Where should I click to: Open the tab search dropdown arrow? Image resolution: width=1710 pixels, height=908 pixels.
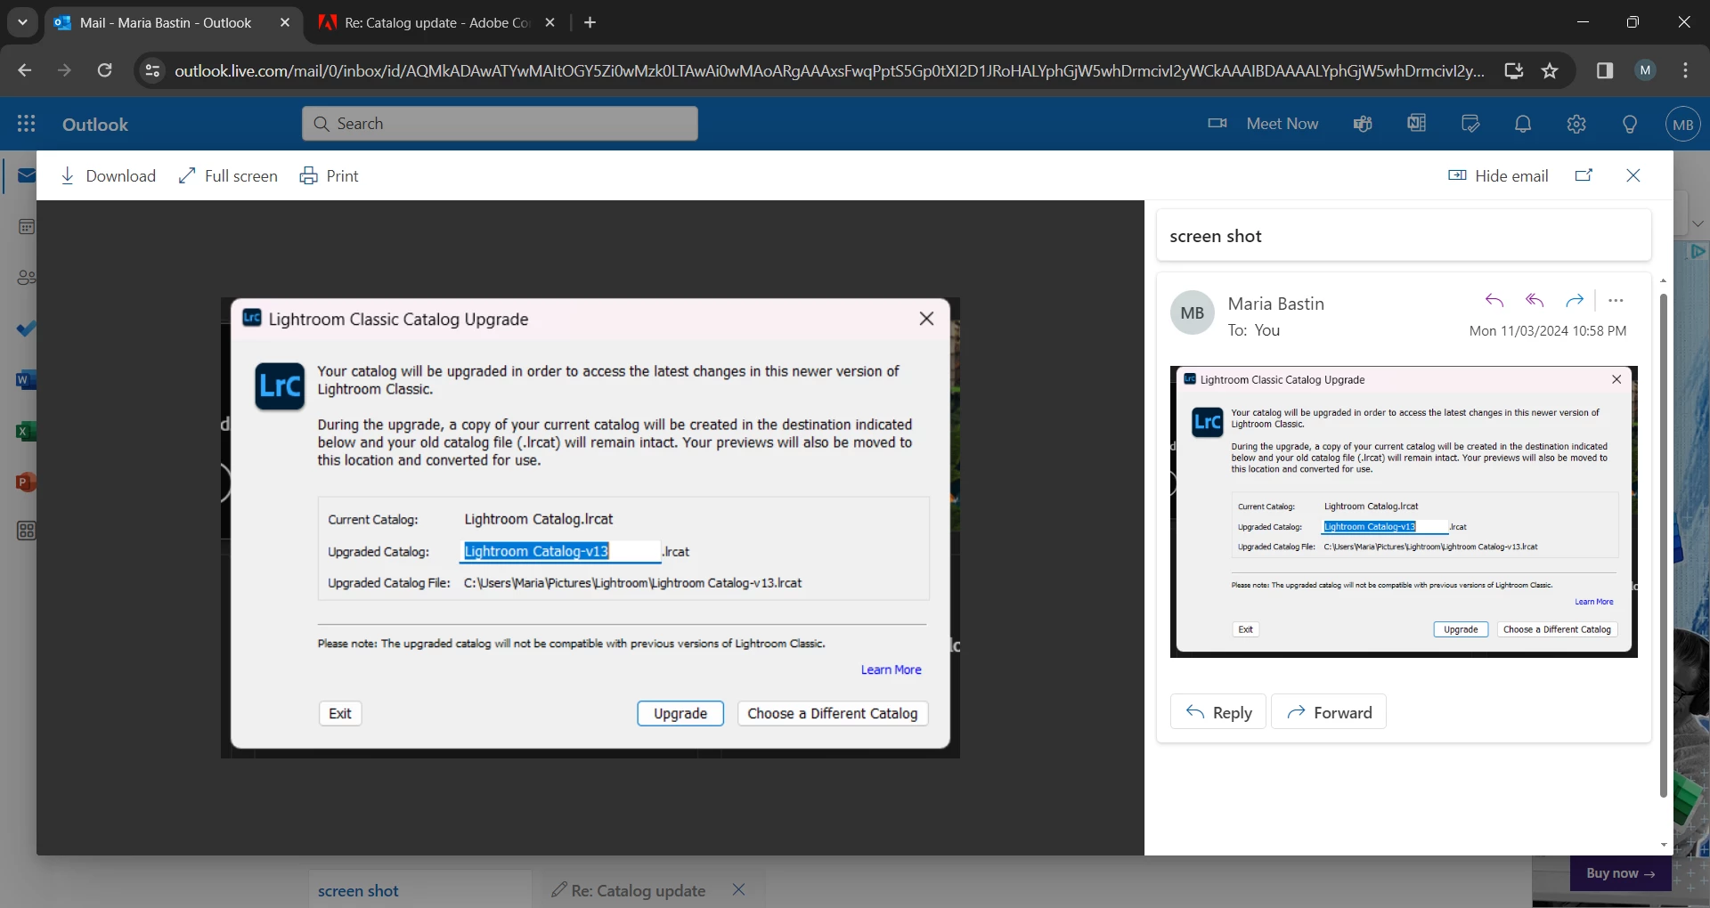click(x=22, y=23)
